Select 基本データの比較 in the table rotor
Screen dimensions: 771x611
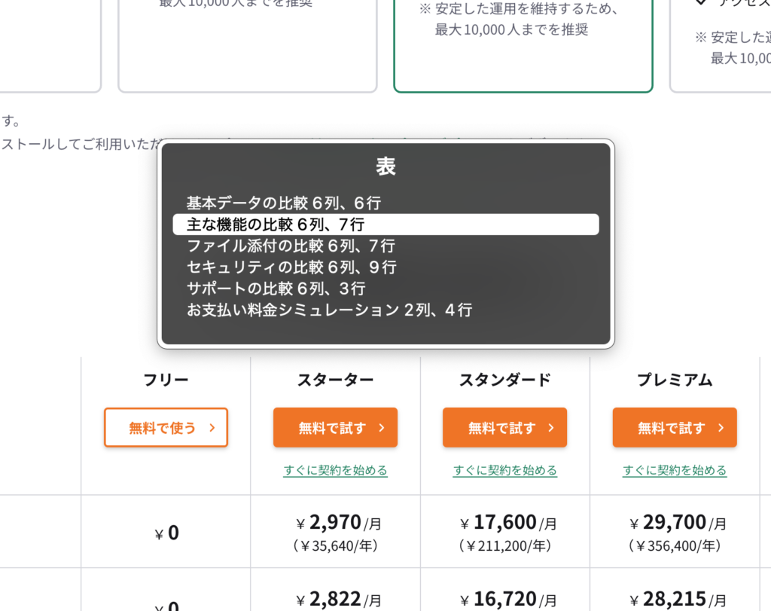click(284, 203)
